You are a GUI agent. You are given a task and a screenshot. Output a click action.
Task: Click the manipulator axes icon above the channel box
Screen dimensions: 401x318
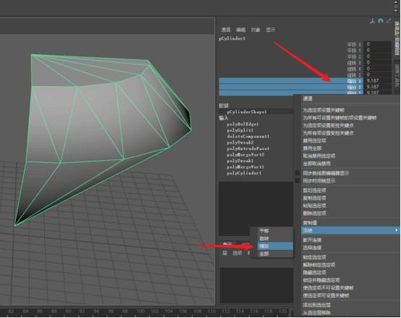coord(372,21)
